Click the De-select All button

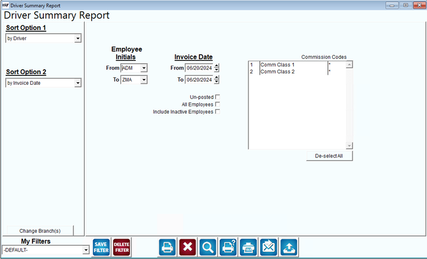click(329, 156)
